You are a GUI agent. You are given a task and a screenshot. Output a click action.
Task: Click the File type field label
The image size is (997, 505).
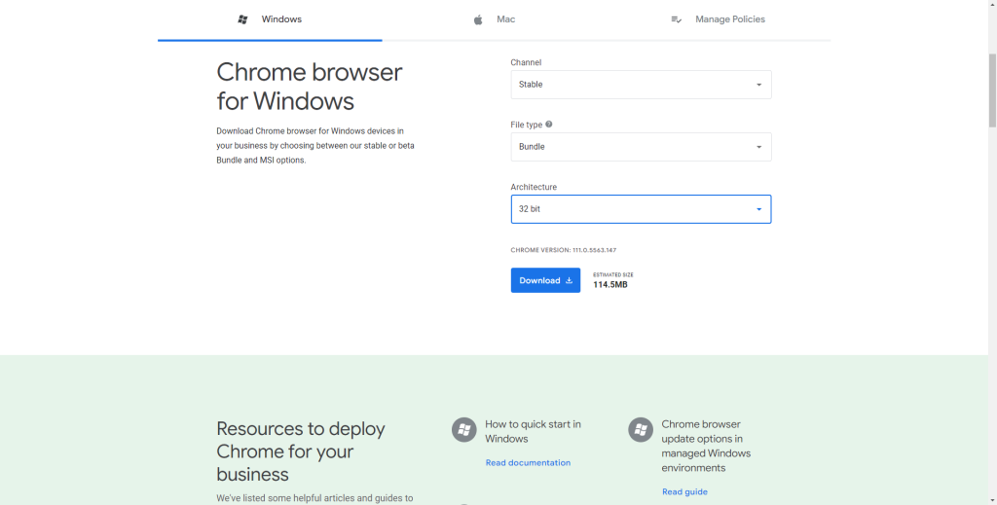(x=527, y=126)
